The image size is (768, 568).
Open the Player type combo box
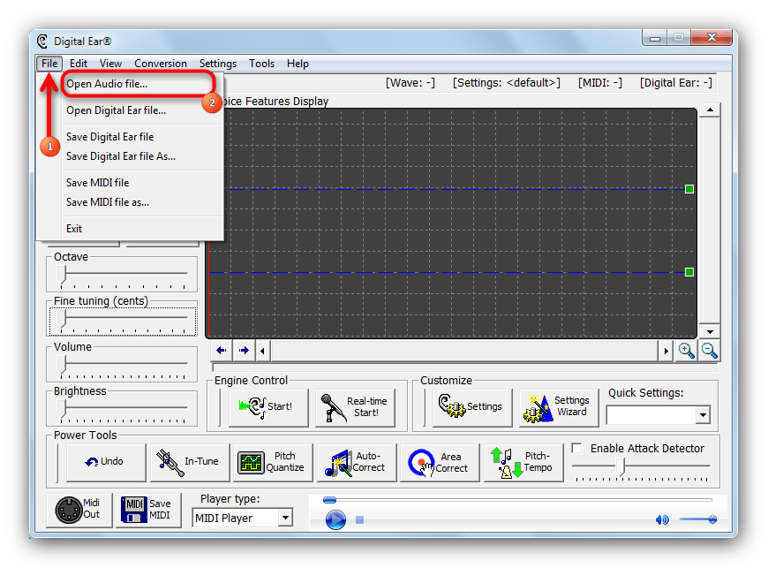click(x=284, y=518)
